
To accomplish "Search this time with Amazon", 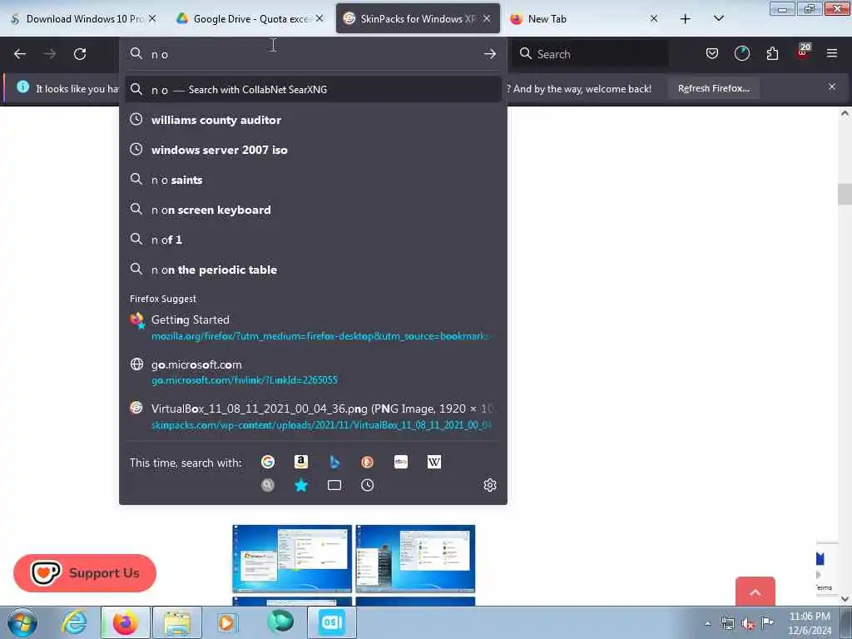I will [x=301, y=462].
